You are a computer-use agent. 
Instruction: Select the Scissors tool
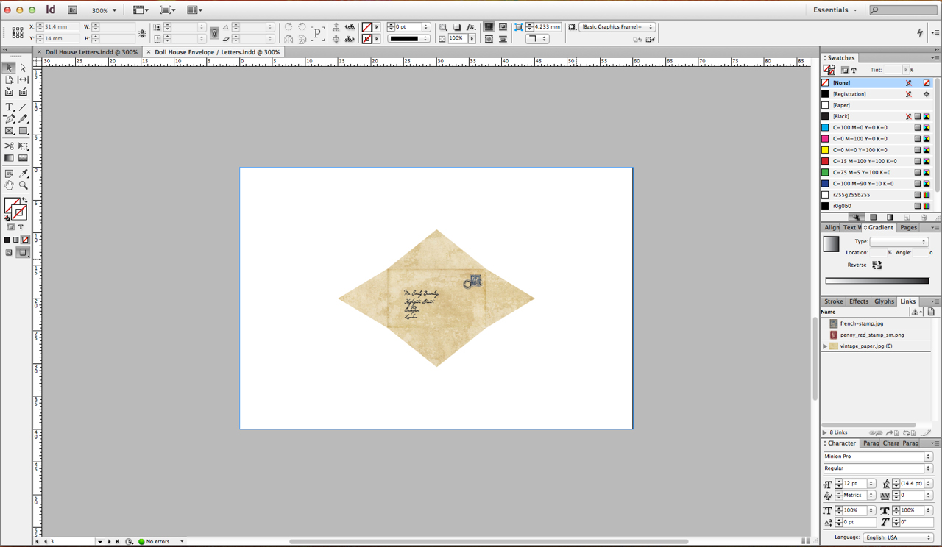[x=9, y=146]
